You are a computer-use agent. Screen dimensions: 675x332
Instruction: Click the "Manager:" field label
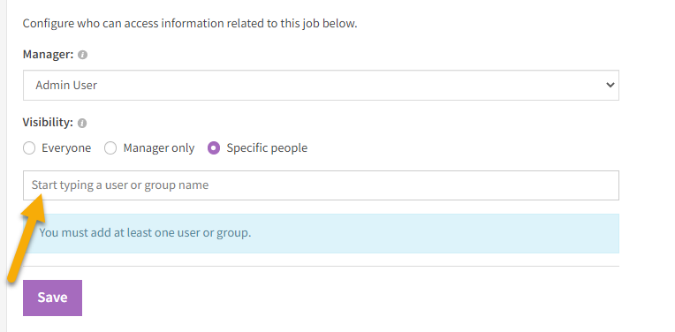pos(49,55)
